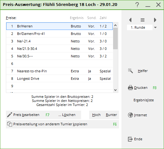Open the help question mark
This screenshot has height=149, width=164.
click(x=137, y=5)
